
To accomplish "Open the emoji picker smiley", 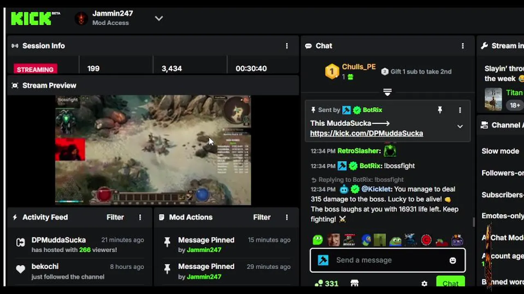I will click(x=452, y=260).
